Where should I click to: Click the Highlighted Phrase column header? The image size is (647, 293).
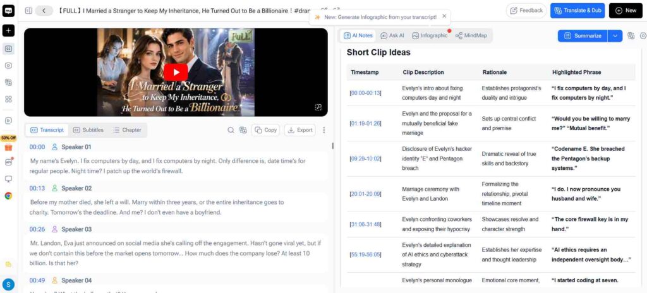(576, 72)
